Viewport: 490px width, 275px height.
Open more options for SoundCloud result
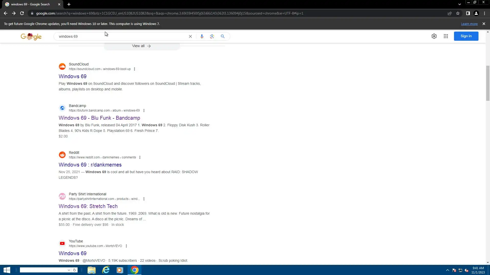(134, 69)
